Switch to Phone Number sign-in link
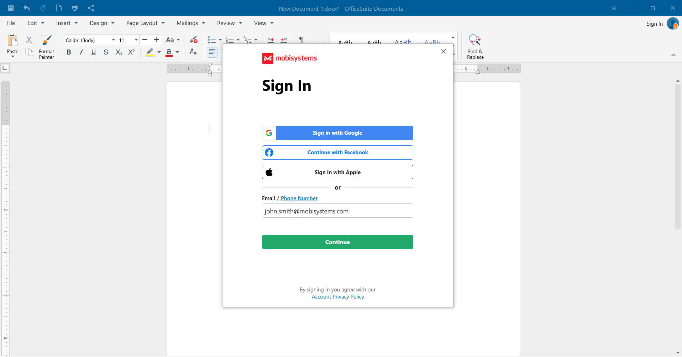 [x=299, y=198]
